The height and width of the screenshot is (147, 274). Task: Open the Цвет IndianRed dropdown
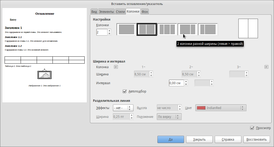point(221,108)
